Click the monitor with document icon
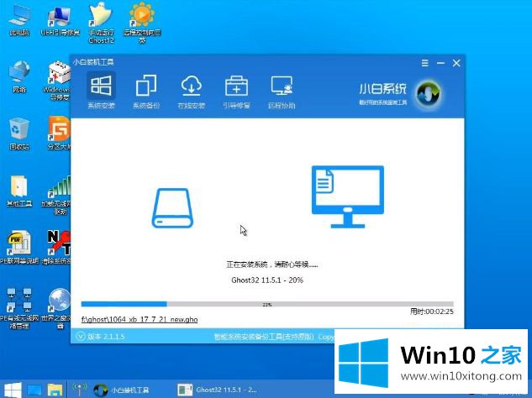The image size is (532, 398). pos(348,196)
